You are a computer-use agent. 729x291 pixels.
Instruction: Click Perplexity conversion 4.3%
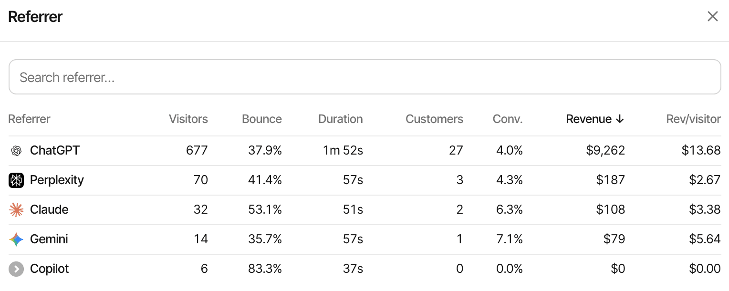(510, 180)
